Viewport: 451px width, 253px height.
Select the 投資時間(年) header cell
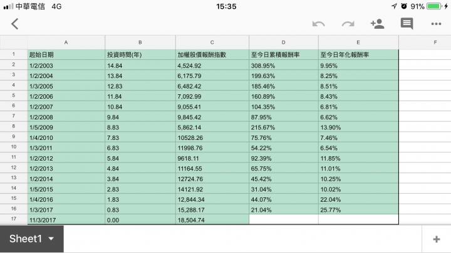(140, 55)
